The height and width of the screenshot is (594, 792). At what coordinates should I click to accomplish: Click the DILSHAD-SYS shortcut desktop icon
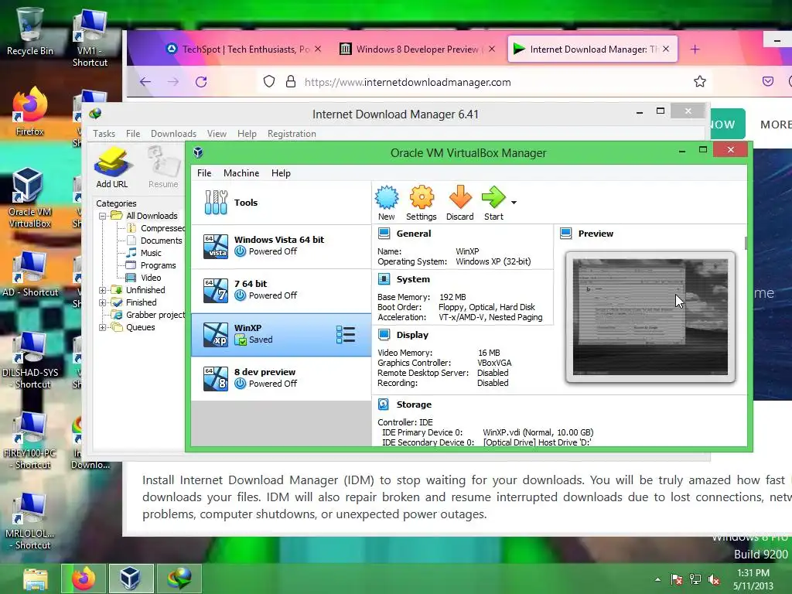point(30,360)
